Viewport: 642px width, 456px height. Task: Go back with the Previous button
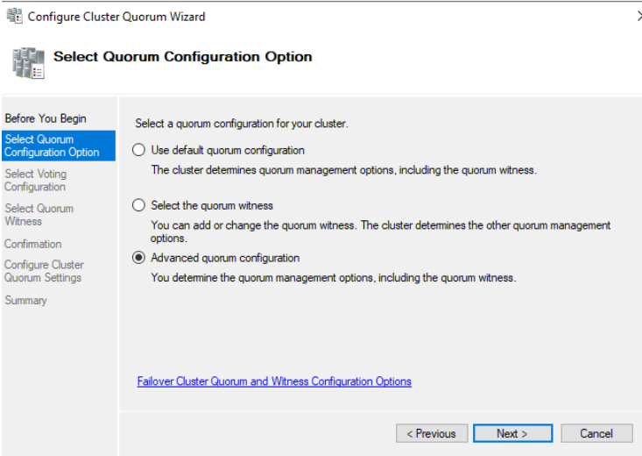[431, 433]
